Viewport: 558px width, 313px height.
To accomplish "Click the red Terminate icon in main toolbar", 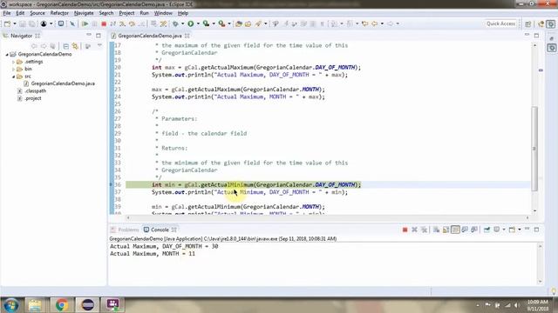I will (x=104, y=23).
